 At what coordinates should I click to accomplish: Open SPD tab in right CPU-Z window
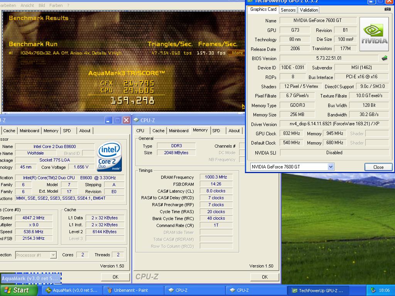tap(216, 131)
